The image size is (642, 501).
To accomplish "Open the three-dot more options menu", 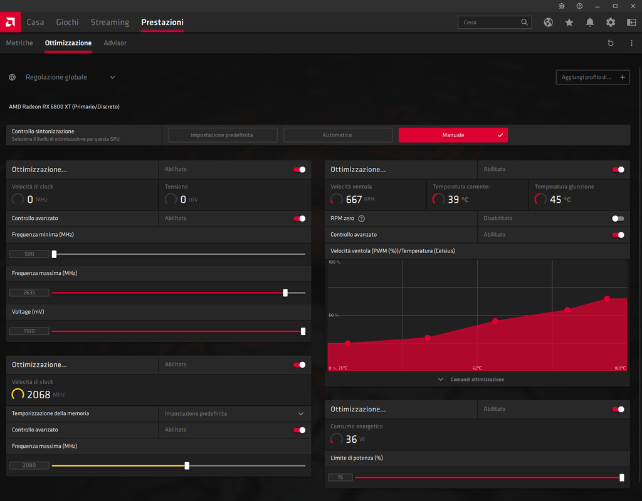I will [x=631, y=43].
